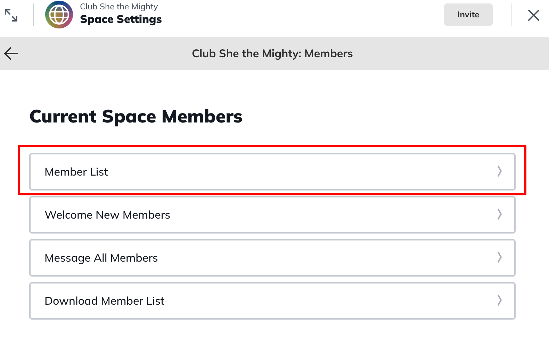Open the Member List option
Image resolution: width=549 pixels, height=347 pixels.
pos(76,172)
